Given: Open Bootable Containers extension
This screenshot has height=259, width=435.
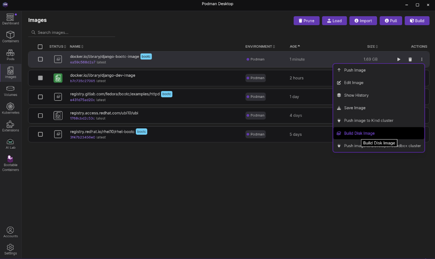Looking at the screenshot, I should click(x=10, y=164).
